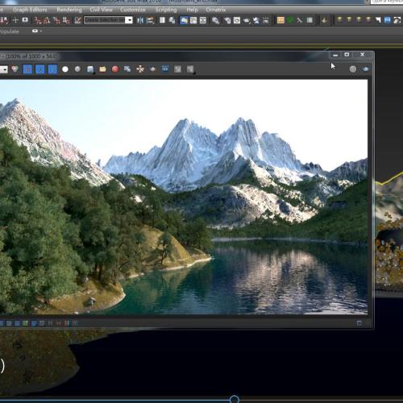Click the render teapot at frame buffer right
This screenshot has width=403, height=403.
tap(365, 69)
